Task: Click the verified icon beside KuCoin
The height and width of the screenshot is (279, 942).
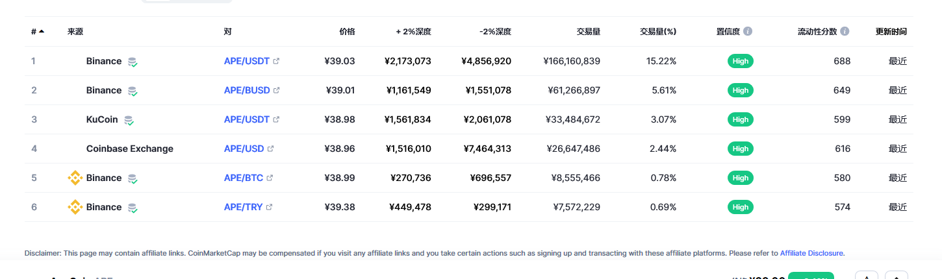Action: click(x=129, y=120)
